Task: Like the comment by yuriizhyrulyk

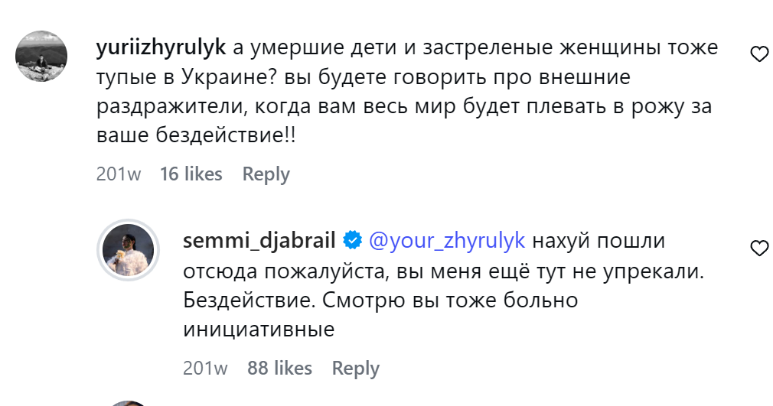Action: coord(758,54)
